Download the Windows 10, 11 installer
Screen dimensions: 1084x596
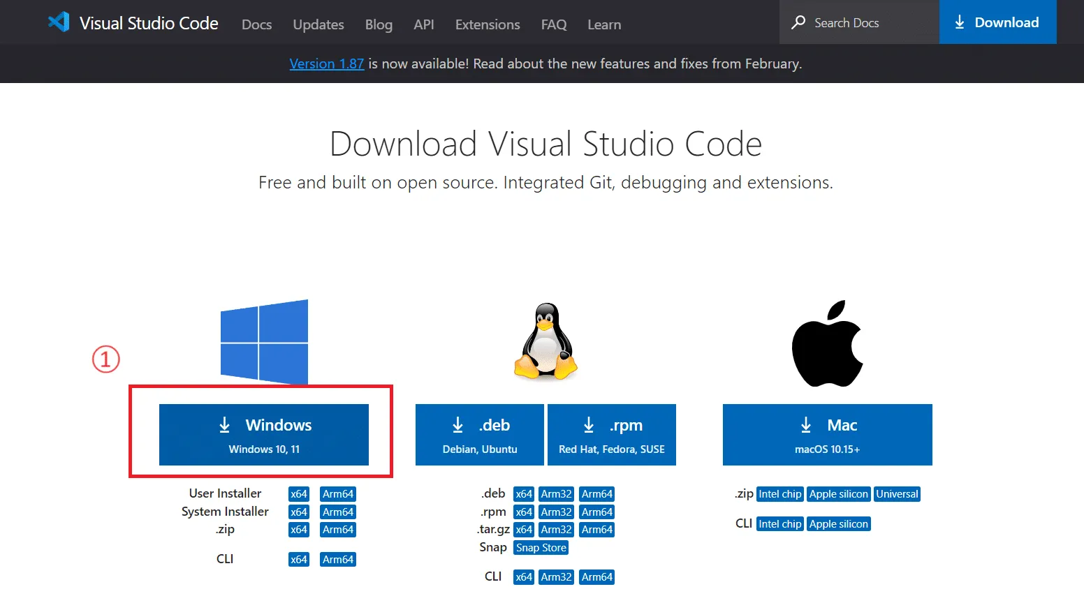[x=264, y=435]
